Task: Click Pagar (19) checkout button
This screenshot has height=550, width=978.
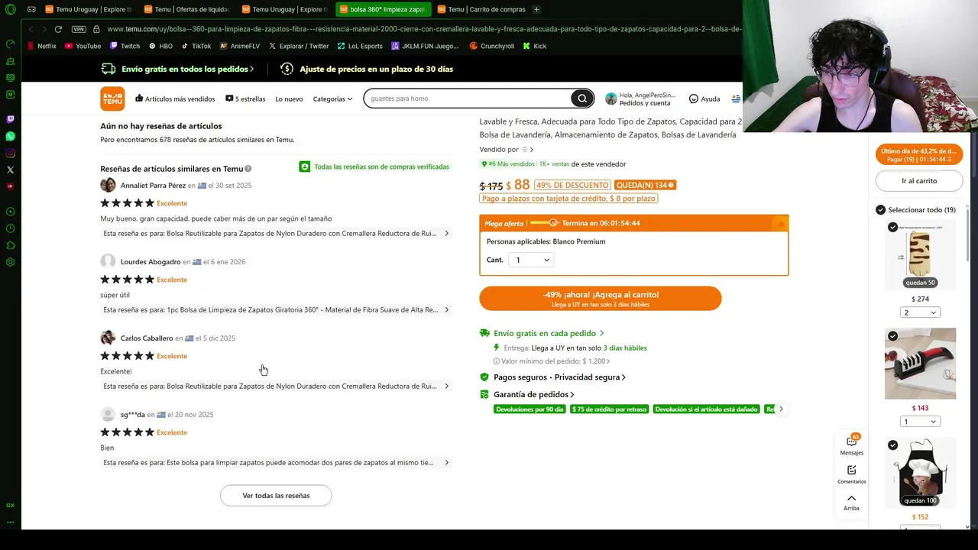Action: 919,155
